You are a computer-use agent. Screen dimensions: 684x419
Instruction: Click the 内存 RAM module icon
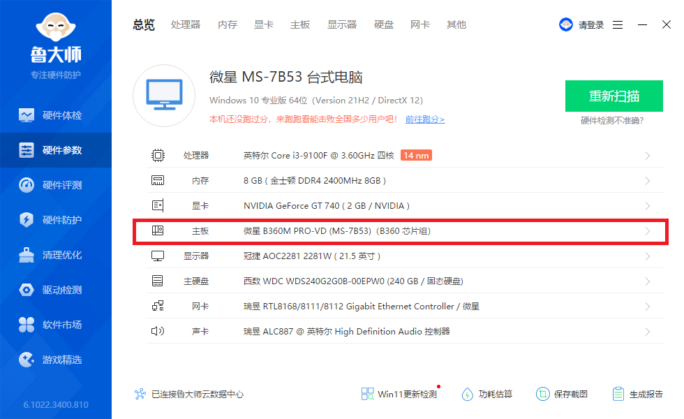pos(158,180)
